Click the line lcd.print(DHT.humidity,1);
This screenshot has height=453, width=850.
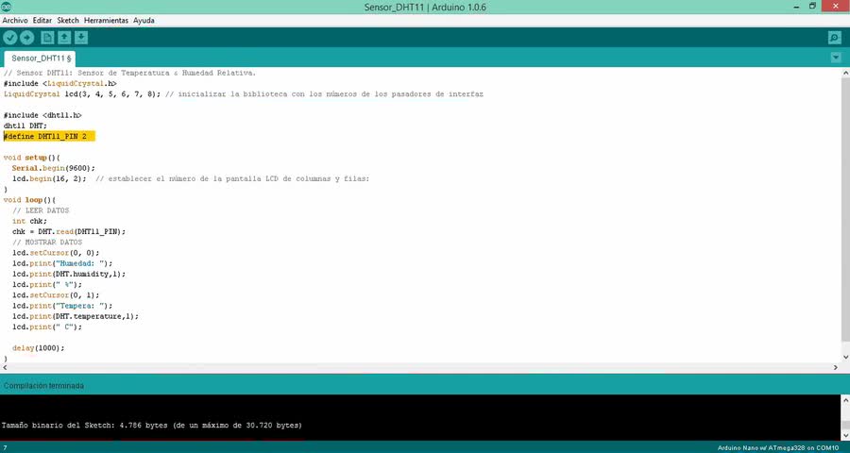(69, 275)
